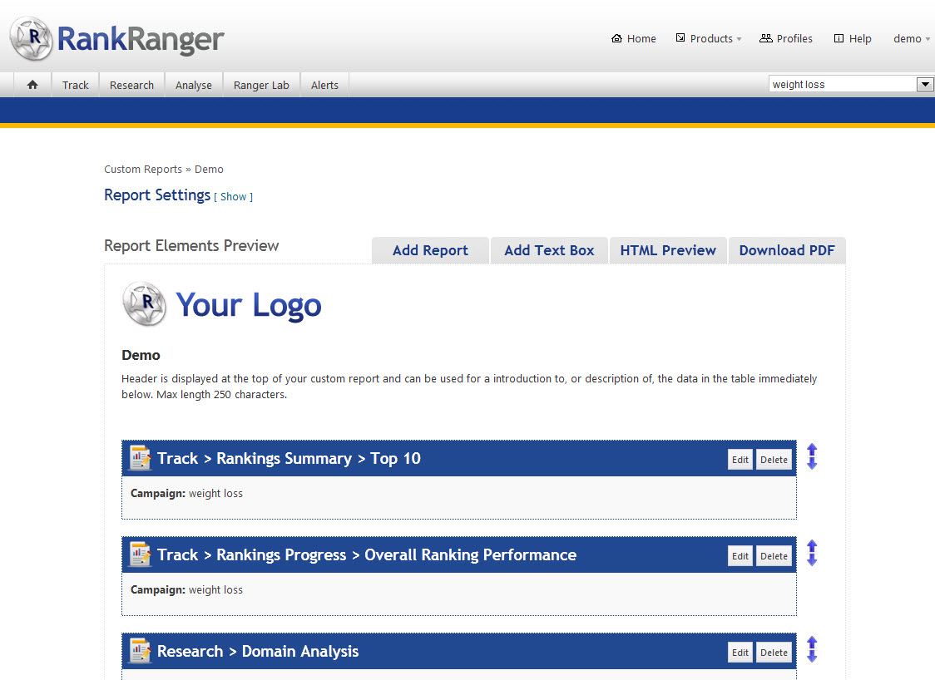Viewport: 935px width, 680px height.
Task: Click the report icon on Overall Ranking Performance row
Action: (141, 554)
